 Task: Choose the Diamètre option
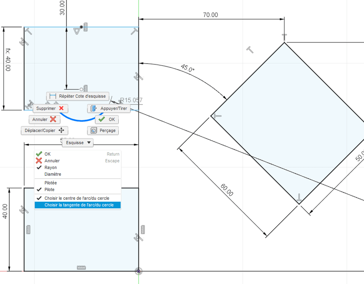coord(78,174)
